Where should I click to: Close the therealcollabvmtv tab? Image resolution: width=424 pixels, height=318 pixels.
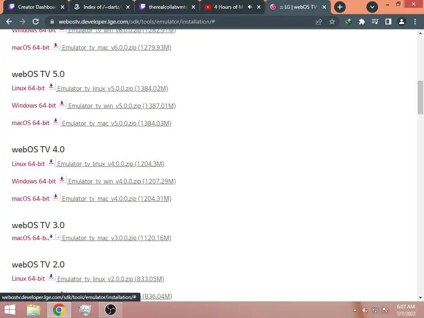pos(193,7)
